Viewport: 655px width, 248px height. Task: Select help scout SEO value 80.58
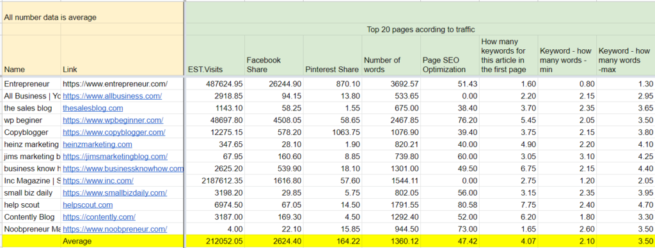[x=450, y=205]
